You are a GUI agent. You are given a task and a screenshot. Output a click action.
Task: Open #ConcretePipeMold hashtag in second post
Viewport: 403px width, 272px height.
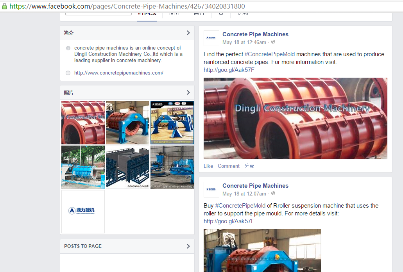click(240, 206)
